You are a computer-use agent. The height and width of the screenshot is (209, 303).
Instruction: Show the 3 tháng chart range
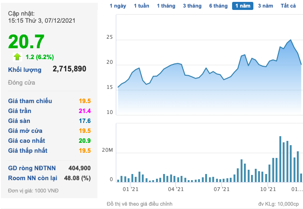(x=192, y=6)
